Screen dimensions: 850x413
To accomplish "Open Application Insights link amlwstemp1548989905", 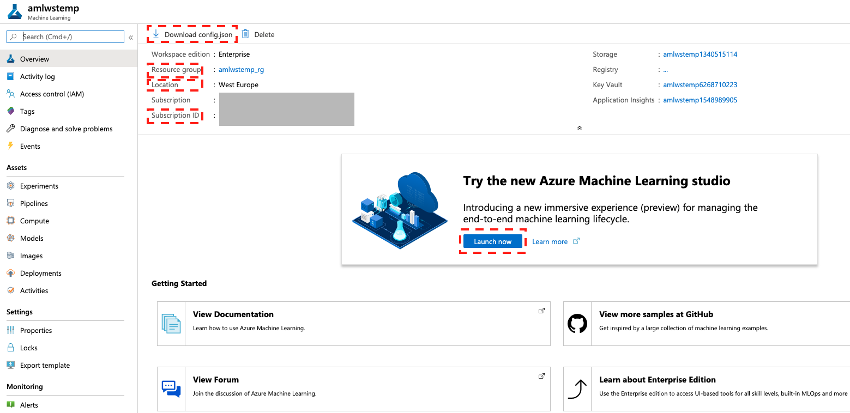I will pos(700,100).
